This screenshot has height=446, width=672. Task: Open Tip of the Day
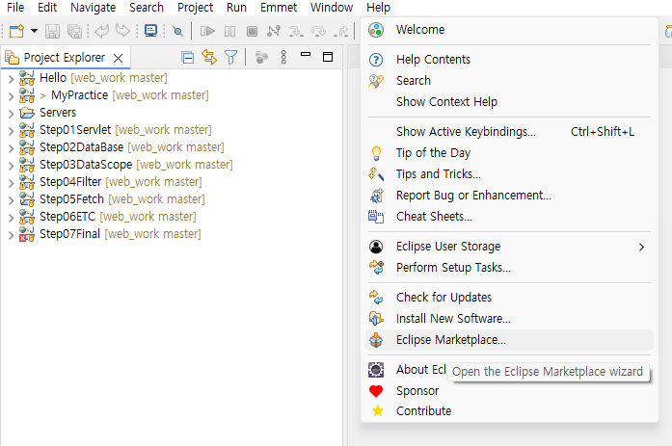tap(509, 153)
